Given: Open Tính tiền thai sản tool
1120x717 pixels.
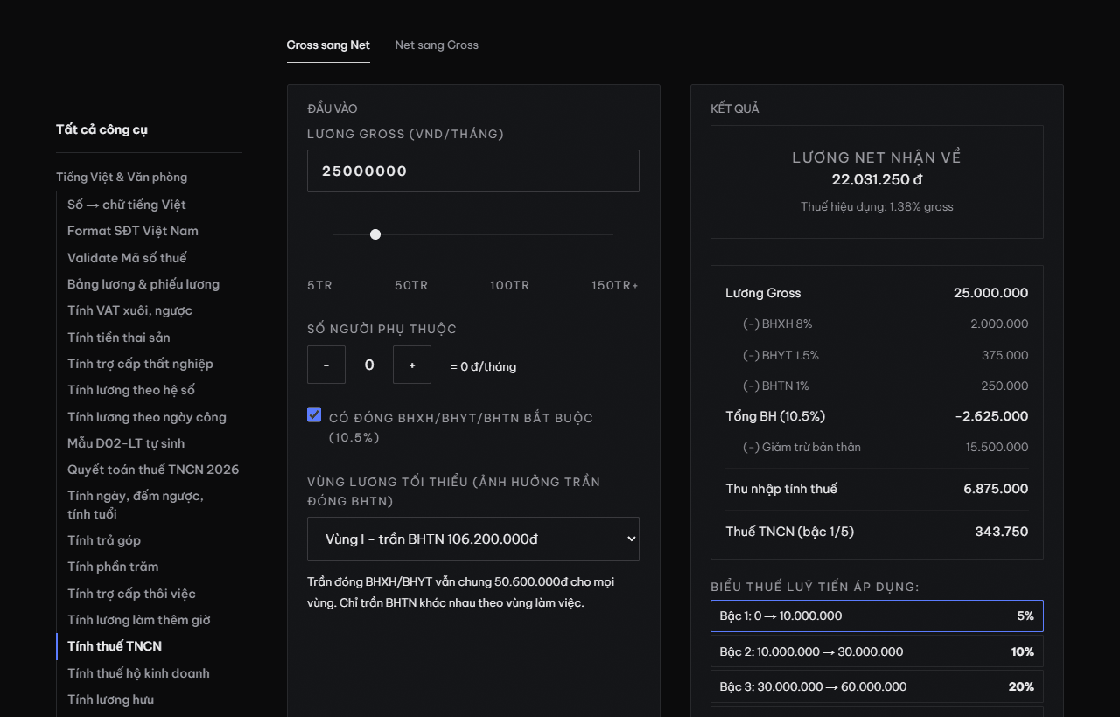Looking at the screenshot, I should [x=119, y=338].
